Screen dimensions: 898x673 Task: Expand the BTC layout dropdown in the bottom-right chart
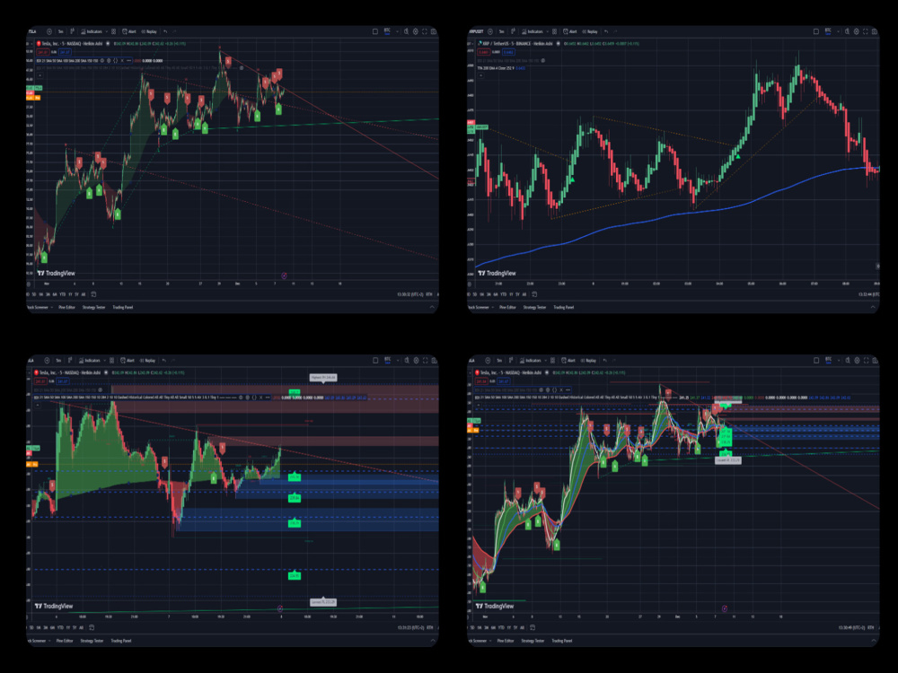[839, 361]
